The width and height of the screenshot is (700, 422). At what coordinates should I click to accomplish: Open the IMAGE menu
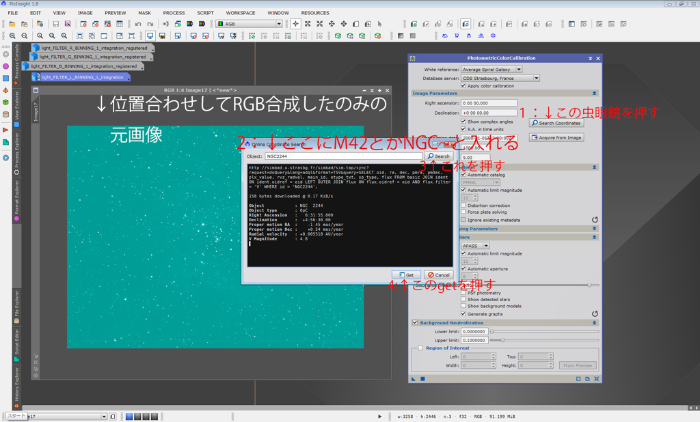coord(85,13)
